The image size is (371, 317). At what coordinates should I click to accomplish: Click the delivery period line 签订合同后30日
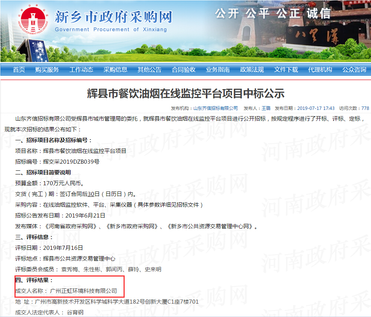(76, 194)
